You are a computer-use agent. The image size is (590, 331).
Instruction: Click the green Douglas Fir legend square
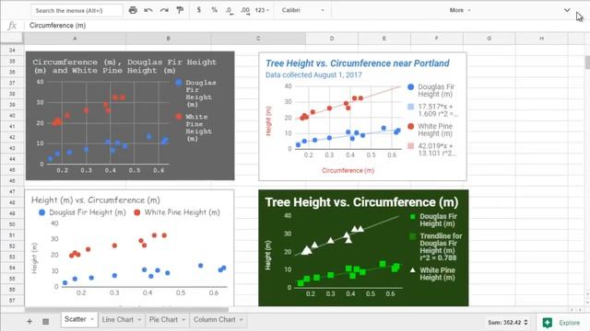pyautogui.click(x=413, y=217)
